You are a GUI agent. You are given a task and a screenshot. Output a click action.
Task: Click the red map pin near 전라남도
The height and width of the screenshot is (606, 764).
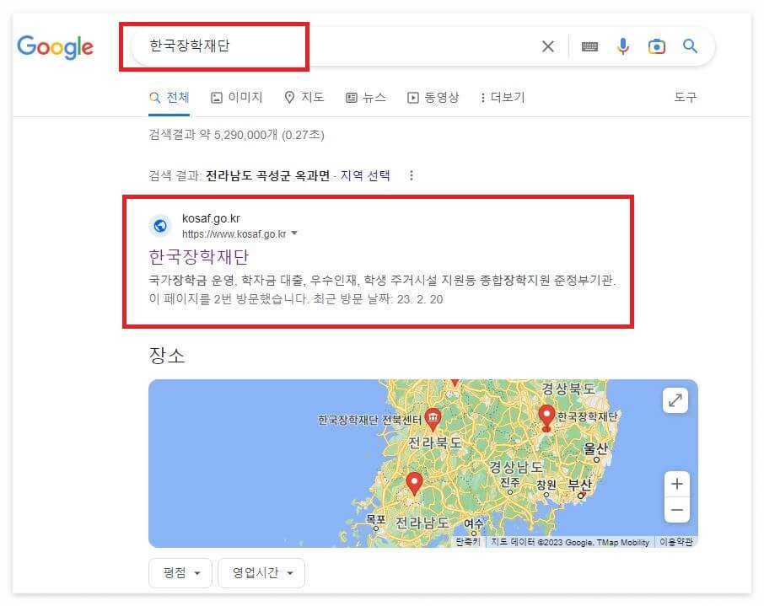point(414,482)
